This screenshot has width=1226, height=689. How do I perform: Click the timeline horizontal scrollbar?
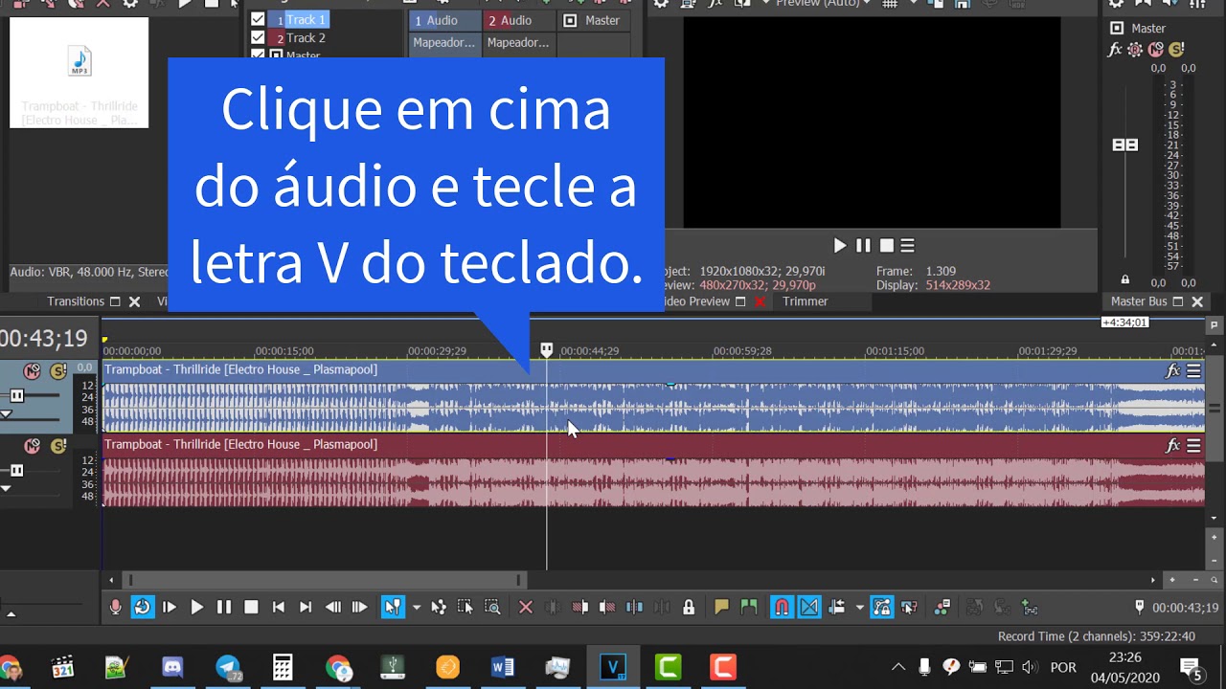(x=325, y=580)
